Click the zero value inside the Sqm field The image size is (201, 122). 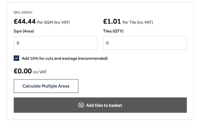click(x=18, y=43)
